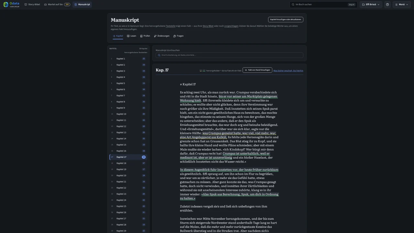Image resolution: width=414 pixels, height=233 pixels.
Task: Focus the Im Buch suchen search field
Action: click(x=323, y=5)
